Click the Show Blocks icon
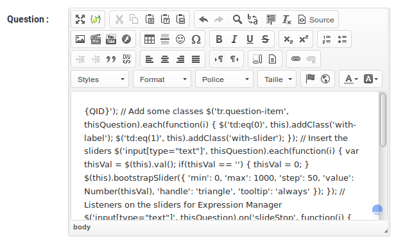This screenshot has height=241, width=396. pos(257,59)
